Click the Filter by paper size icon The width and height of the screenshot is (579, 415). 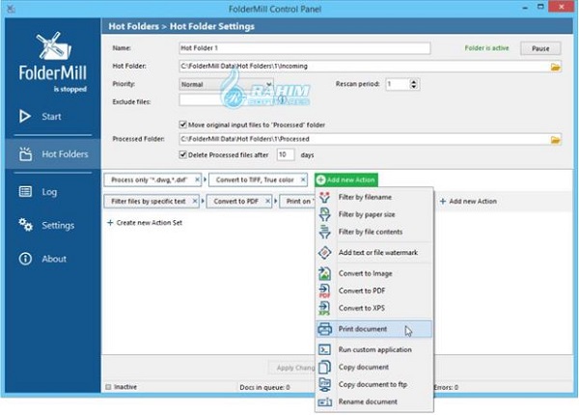(x=324, y=214)
